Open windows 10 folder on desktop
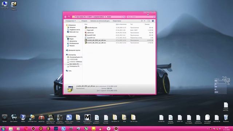Screen dimensions: 233x131 (x=115, y=118)
